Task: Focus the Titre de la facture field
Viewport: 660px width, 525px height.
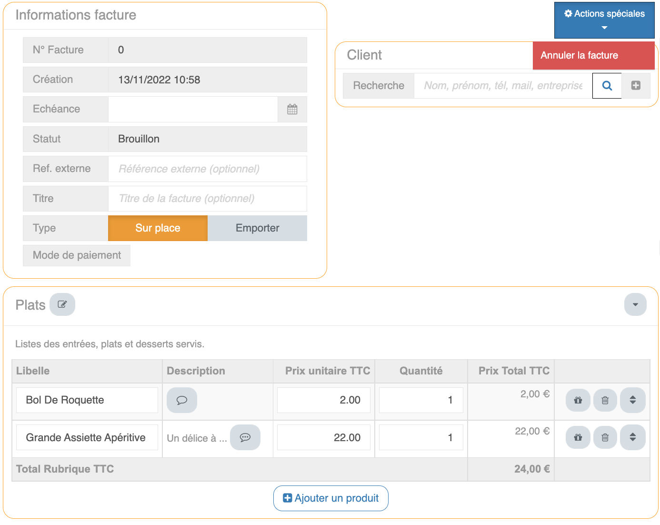Action: [x=207, y=199]
